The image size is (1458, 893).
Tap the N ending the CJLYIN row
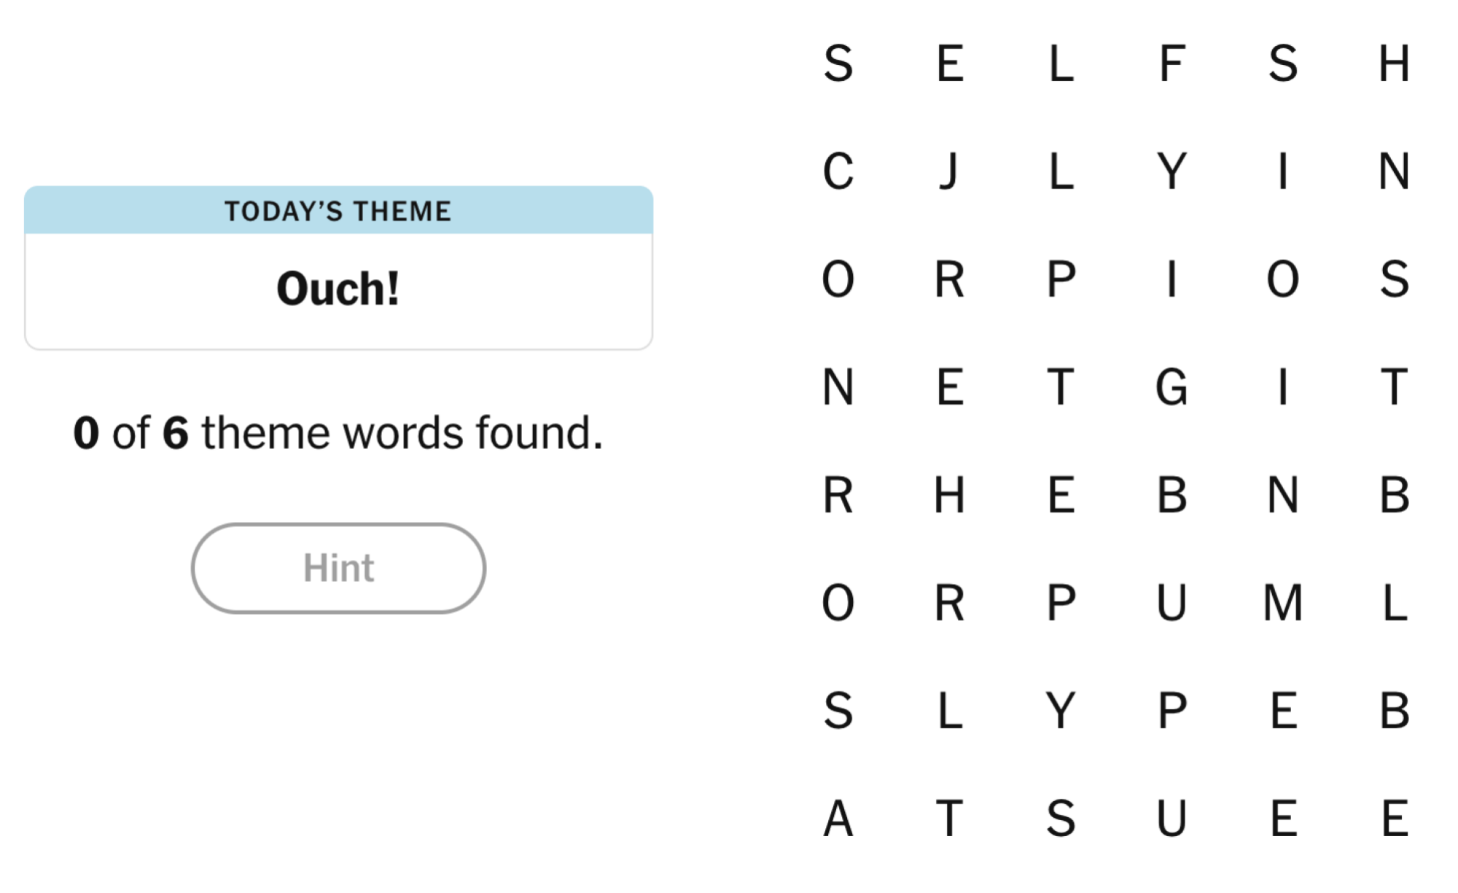point(1394,171)
